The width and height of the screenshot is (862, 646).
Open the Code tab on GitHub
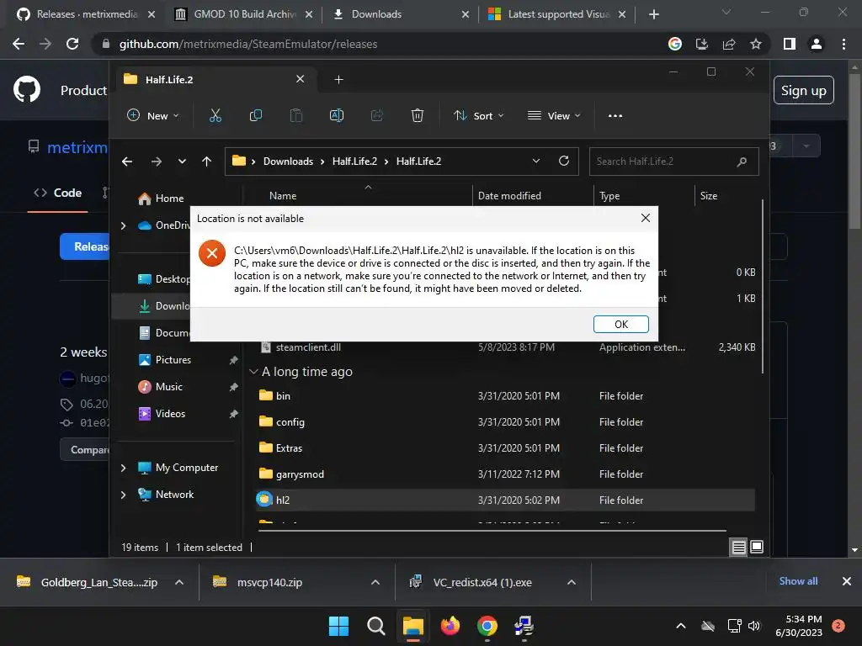58,193
